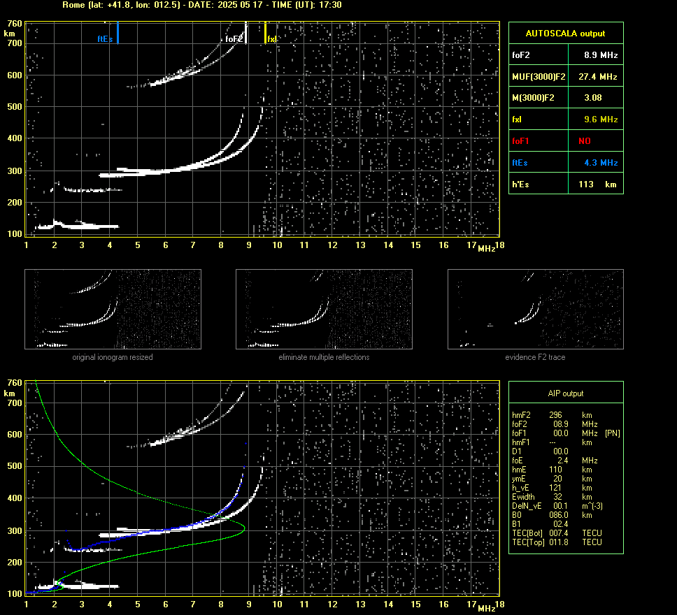This screenshot has width=677, height=615.
Task: Click the foF2 label in top ionogram
Action: point(234,39)
